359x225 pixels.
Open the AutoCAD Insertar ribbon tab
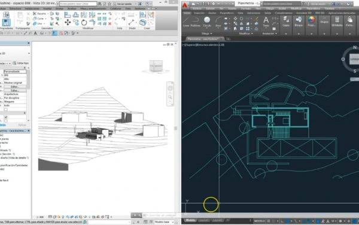click(x=199, y=13)
